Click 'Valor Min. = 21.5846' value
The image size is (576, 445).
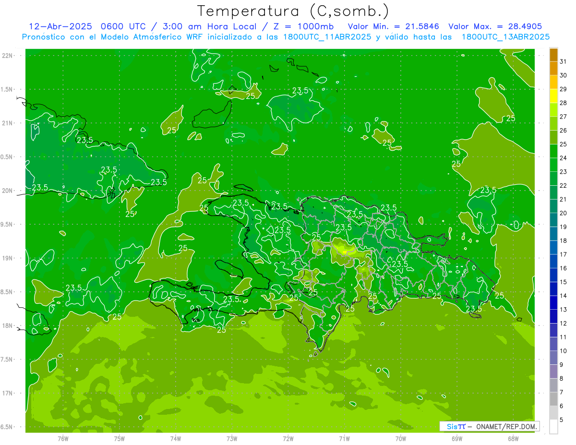393,26
